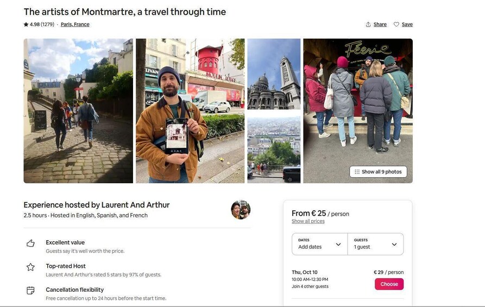This screenshot has height=307, width=485.
Task: Click the grid icon on Show all photos
Action: click(x=357, y=172)
